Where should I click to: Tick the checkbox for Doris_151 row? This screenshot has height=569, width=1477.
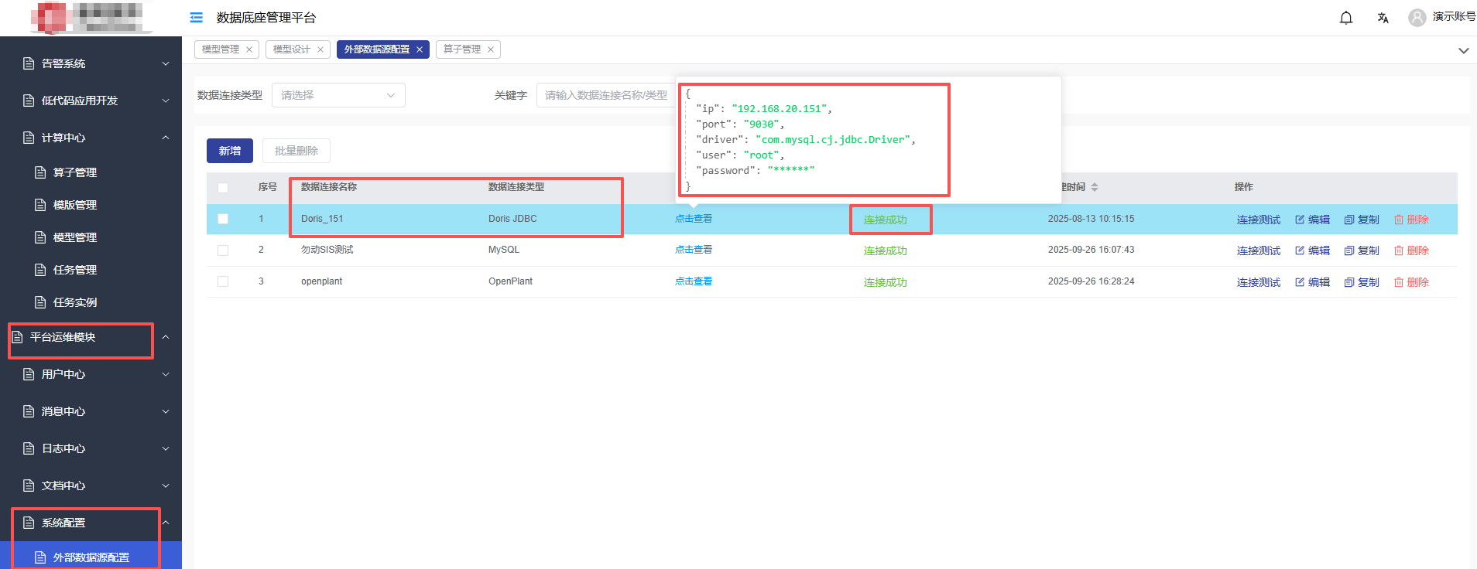[223, 219]
